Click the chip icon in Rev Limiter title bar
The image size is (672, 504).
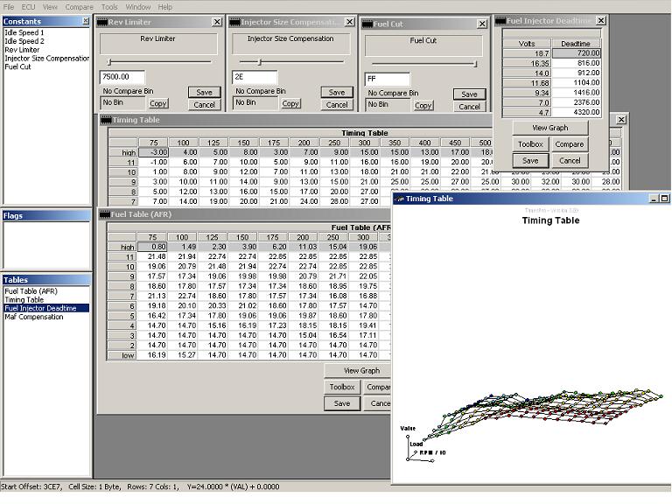103,22
